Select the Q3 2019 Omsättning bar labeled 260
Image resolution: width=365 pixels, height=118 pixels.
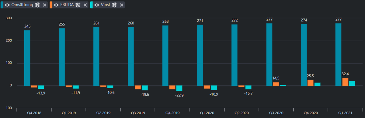pyautogui.click(x=131, y=56)
